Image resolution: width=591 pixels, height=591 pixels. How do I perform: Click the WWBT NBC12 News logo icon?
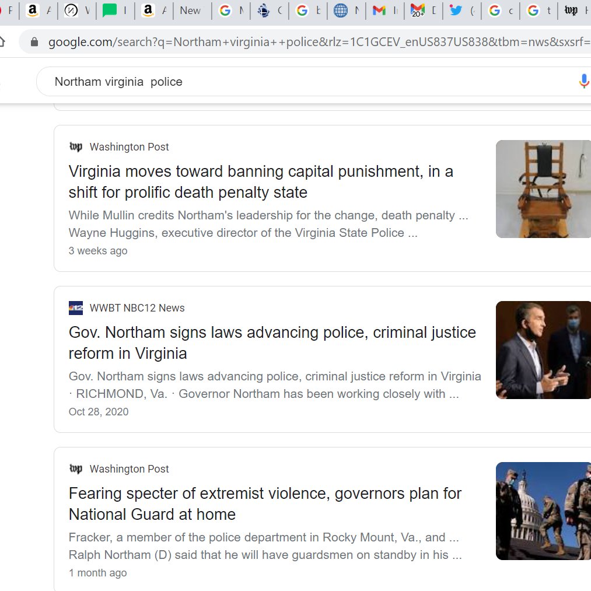[x=76, y=308]
